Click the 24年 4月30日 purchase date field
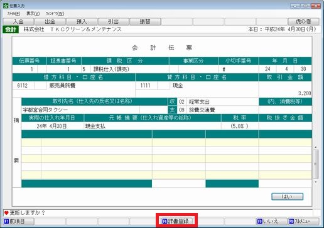The image size is (324, 228). pyautogui.click(x=52, y=126)
